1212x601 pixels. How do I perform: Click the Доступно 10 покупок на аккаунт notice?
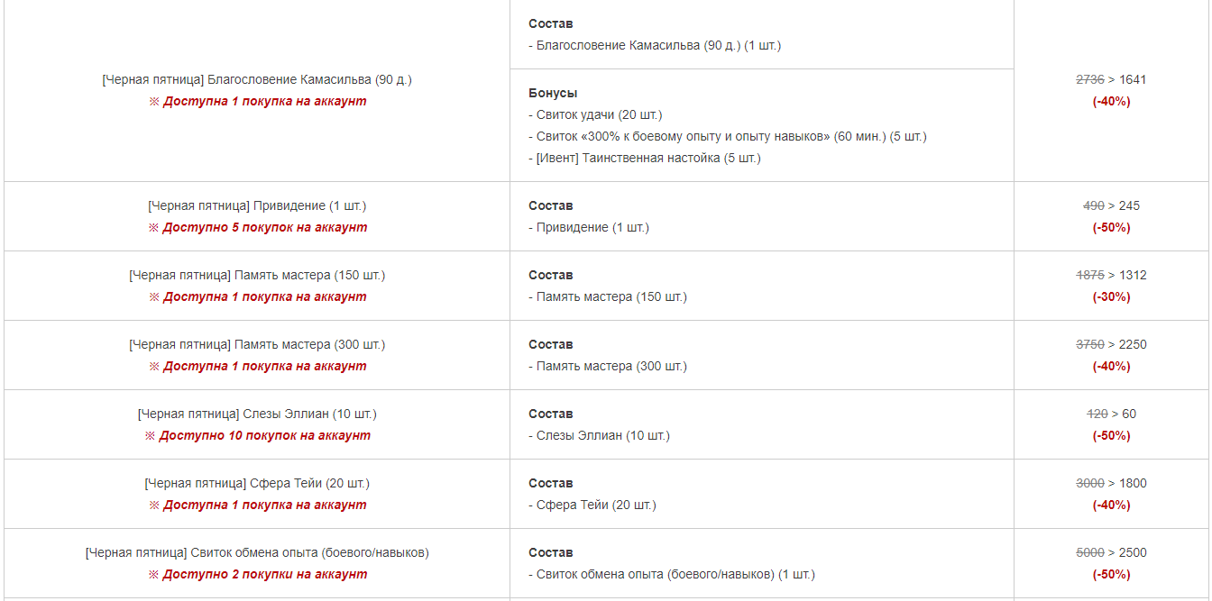264,436
